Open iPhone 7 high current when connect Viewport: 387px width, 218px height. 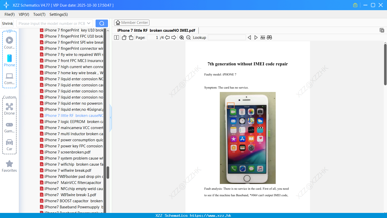(x=71, y=67)
